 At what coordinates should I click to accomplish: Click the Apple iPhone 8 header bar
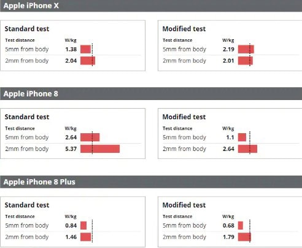point(151,94)
